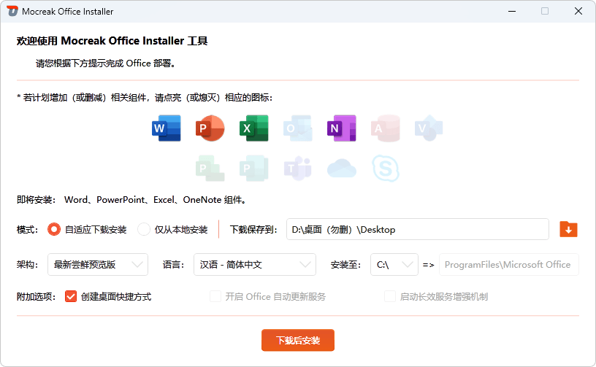Select 自适应下载安装 mode radio button
Viewport: 596px width, 367px height.
point(54,229)
